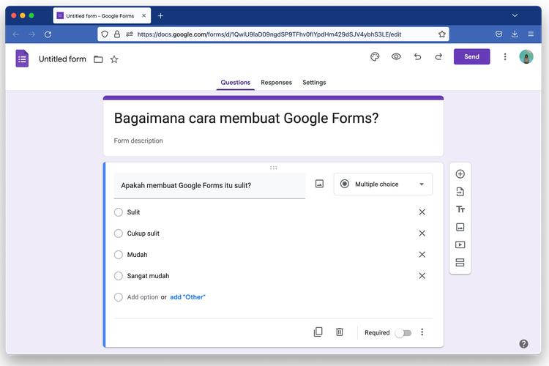The height and width of the screenshot is (366, 549).
Task: Click Add option field
Action: coord(143,297)
